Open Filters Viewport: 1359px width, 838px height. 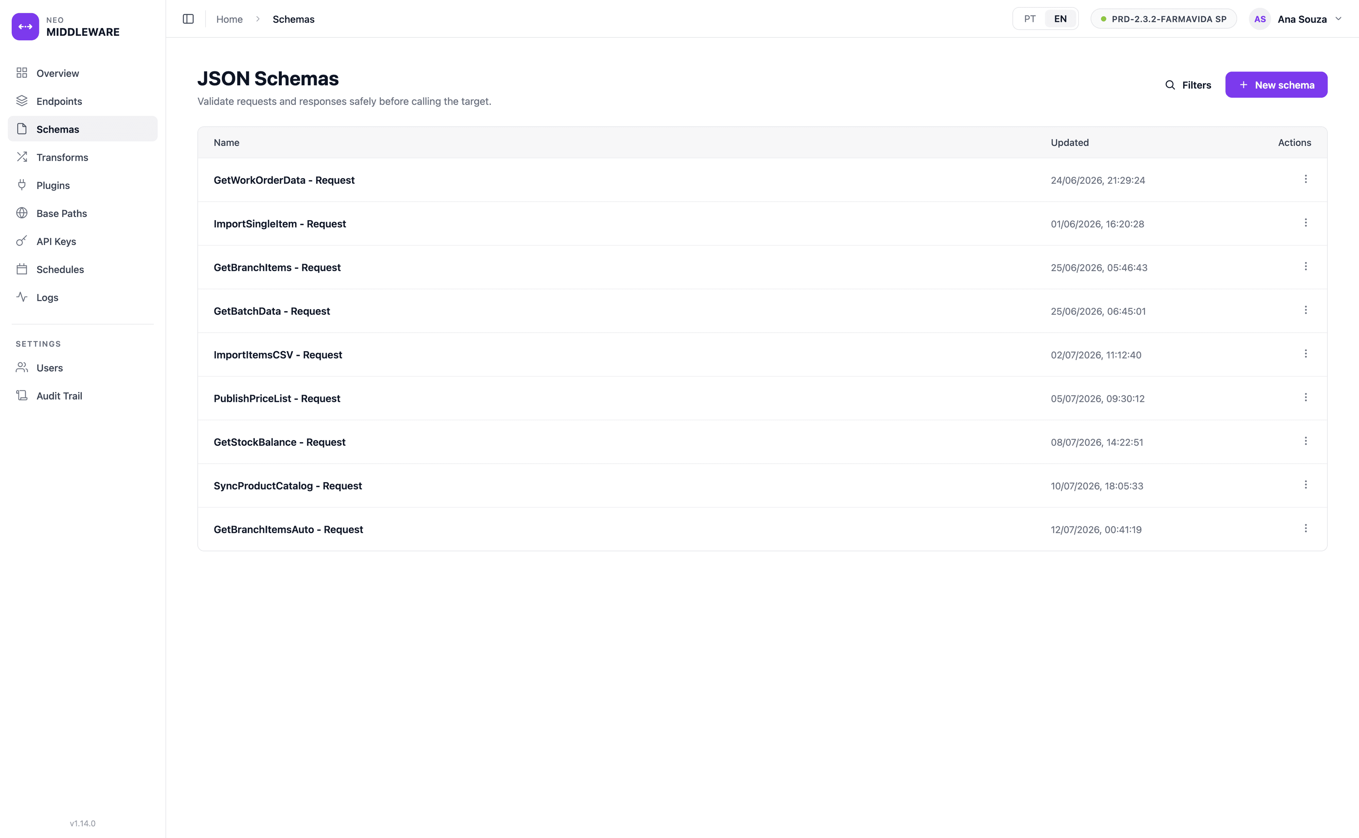point(1188,85)
